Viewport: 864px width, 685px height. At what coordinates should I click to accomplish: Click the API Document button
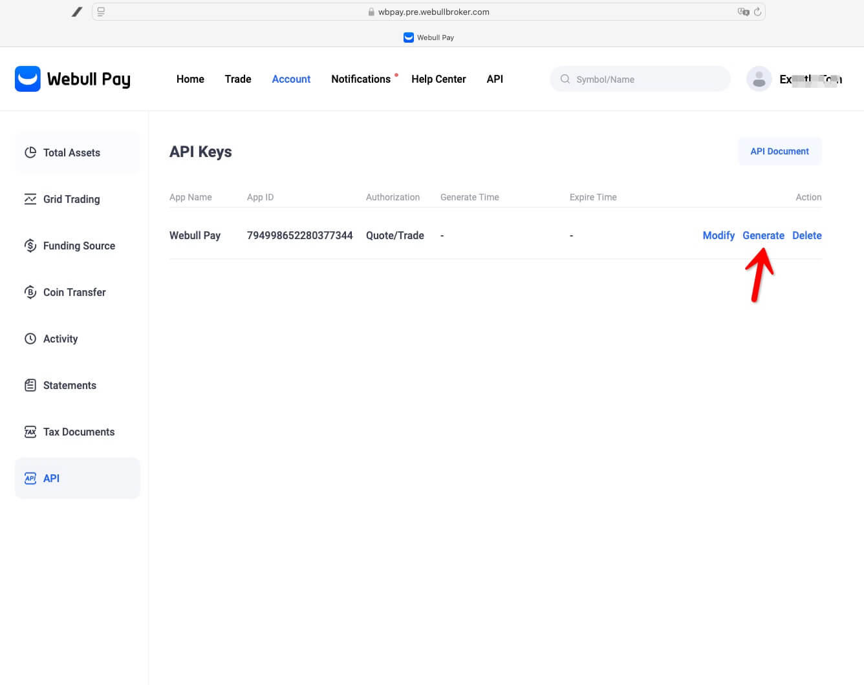pyautogui.click(x=780, y=151)
